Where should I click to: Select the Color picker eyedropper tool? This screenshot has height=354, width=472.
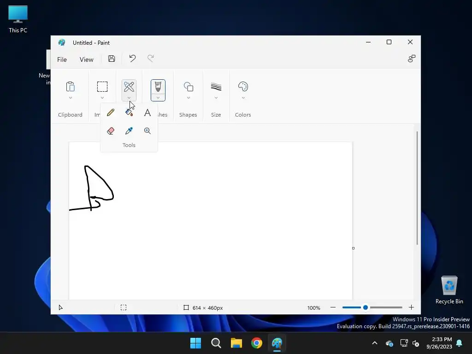point(129,131)
